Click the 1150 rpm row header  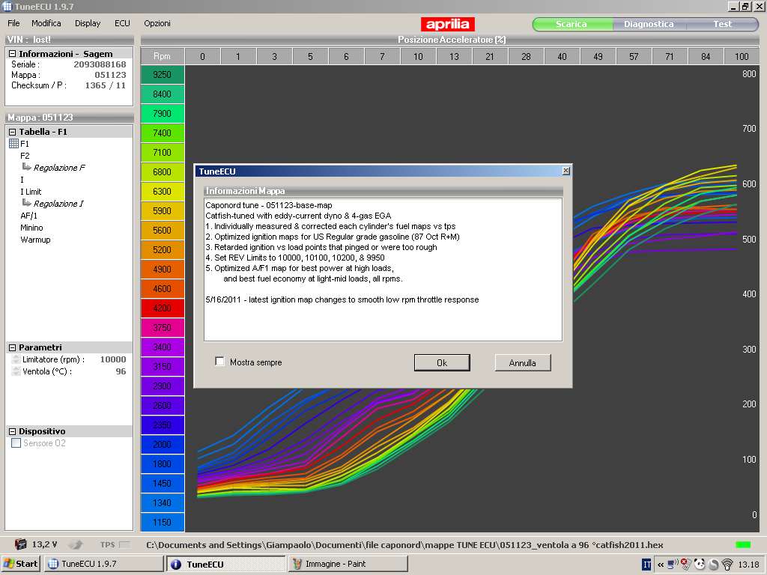(163, 522)
